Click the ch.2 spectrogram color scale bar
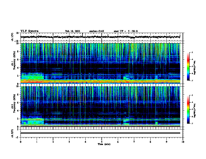Screen dimensions: 206x159 click(x=188, y=109)
